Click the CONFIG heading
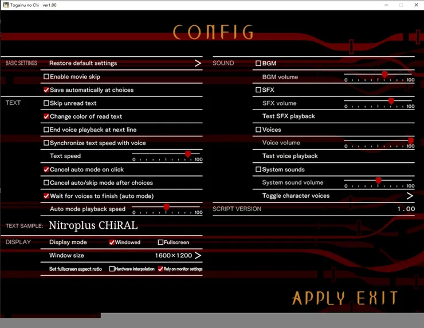This screenshot has width=424, height=328. pos(213,32)
